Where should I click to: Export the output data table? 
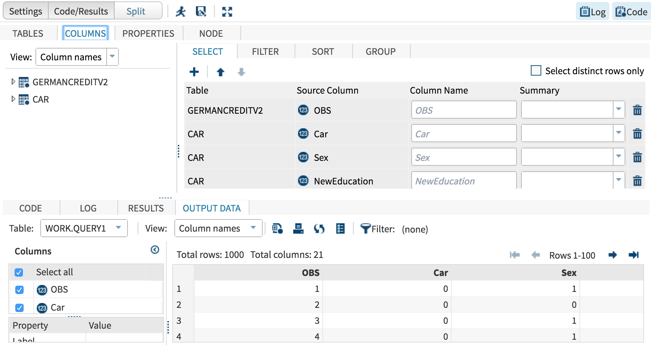coord(277,229)
